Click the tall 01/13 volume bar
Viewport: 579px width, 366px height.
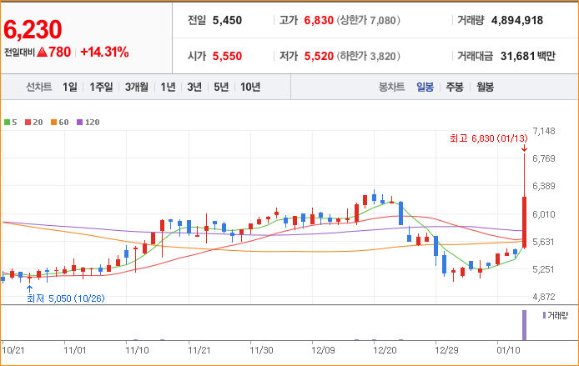pos(524,325)
